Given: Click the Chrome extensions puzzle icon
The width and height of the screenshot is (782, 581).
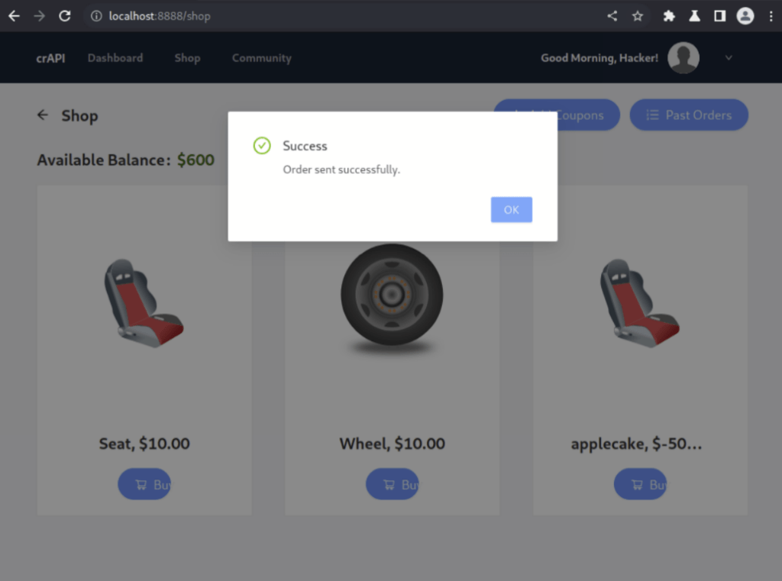Looking at the screenshot, I should coord(669,15).
